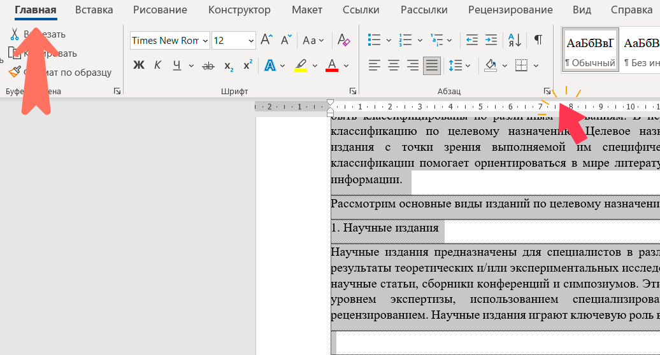660x355 pixels.
Task: Toggle italic formatting (К)
Action: [x=157, y=65]
